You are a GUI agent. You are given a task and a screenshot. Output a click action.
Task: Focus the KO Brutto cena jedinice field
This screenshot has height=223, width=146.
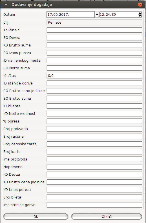(94, 182)
